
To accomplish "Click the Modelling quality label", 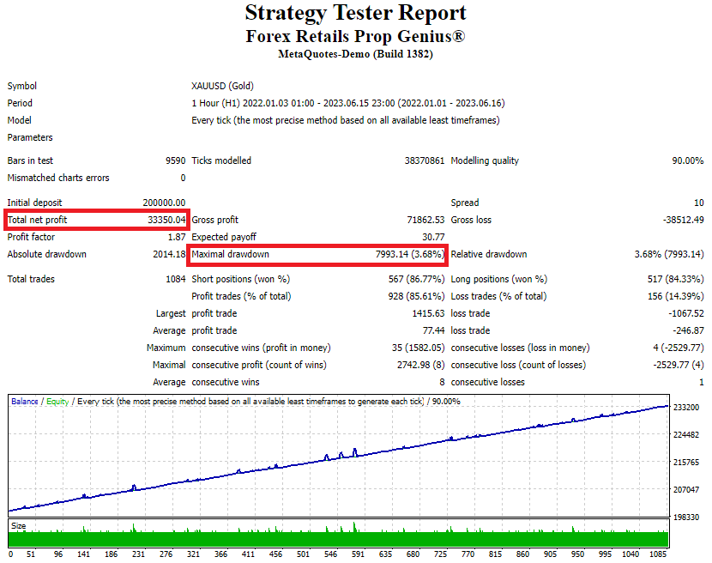I will tap(485, 160).
